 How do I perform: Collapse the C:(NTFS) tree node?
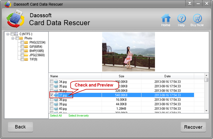8,34
